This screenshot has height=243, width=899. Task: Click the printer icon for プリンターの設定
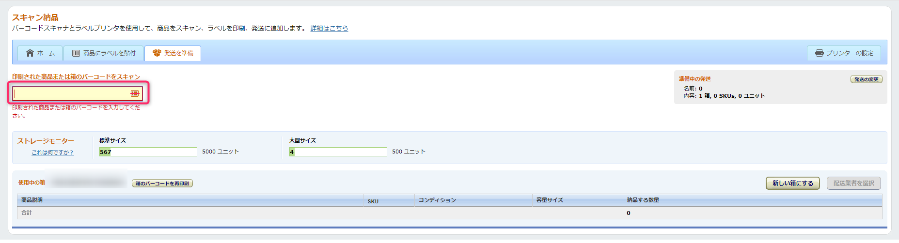[x=819, y=53]
